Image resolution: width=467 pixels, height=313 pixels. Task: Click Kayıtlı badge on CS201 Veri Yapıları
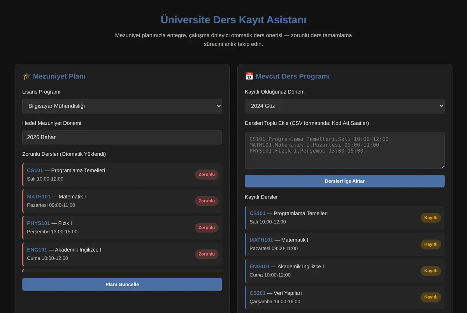tap(431, 297)
